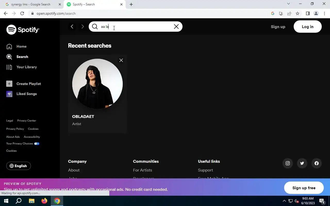This screenshot has height=206, width=330.
Task: Open About under Company
Action: coord(74,170)
